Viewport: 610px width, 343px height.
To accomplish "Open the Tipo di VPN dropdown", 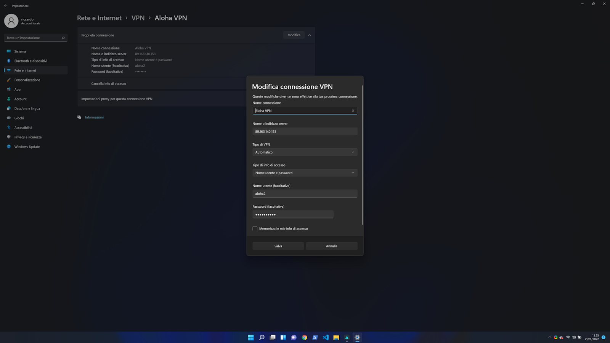I will tap(305, 152).
